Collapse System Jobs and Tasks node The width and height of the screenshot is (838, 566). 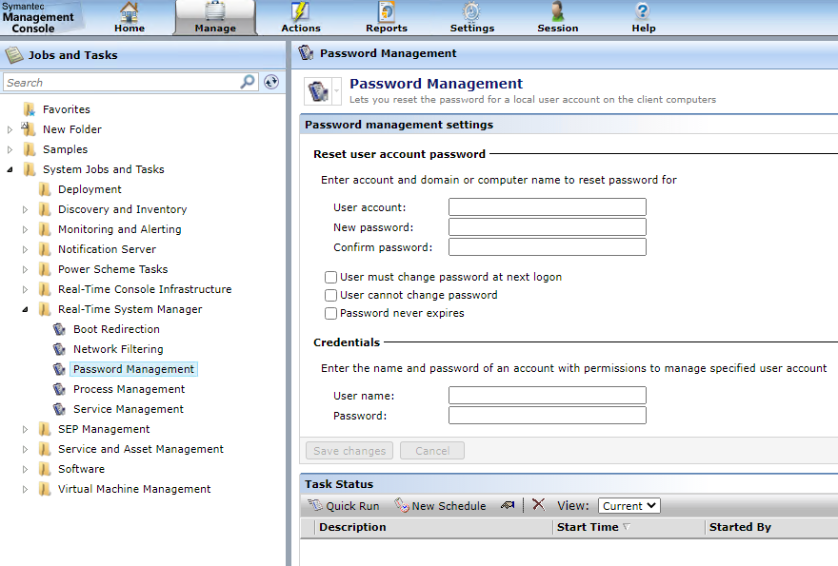point(10,169)
